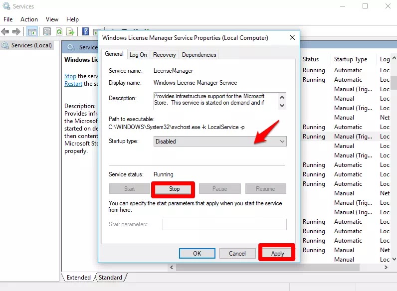Switch to the General tab
Image resolution: width=397 pixels, height=291 pixels.
coord(114,54)
